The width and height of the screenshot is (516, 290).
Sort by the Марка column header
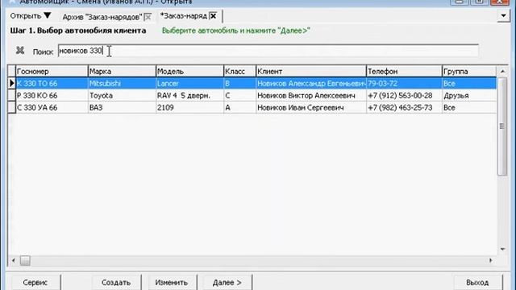pyautogui.click(x=122, y=72)
